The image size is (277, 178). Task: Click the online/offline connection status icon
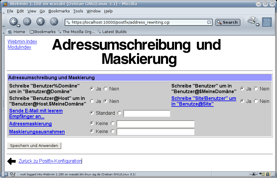pos(253,174)
